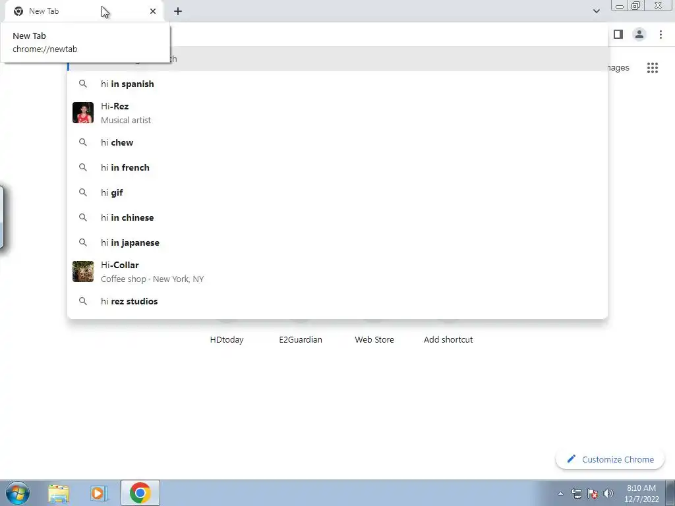Click the volume speaker tray icon
This screenshot has width=675, height=506.
(608, 493)
